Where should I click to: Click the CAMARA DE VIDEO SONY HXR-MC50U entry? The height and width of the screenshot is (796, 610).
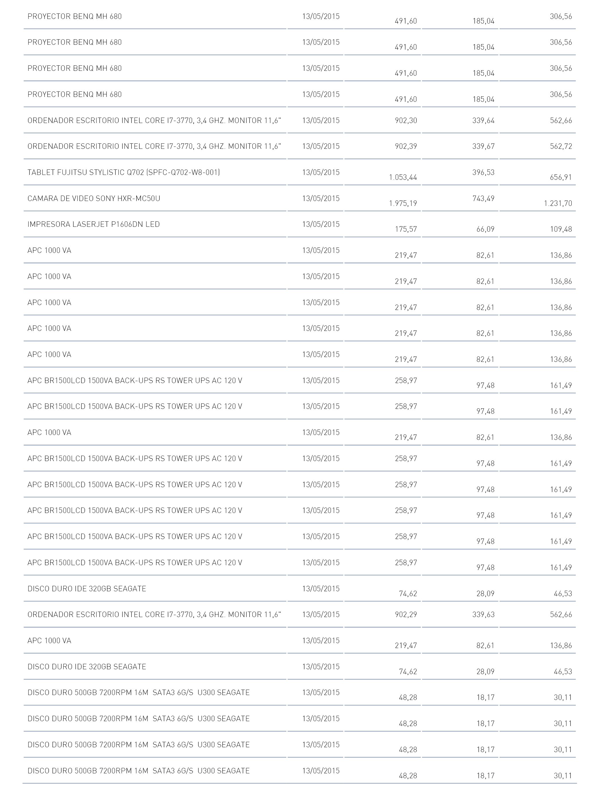point(94,198)
